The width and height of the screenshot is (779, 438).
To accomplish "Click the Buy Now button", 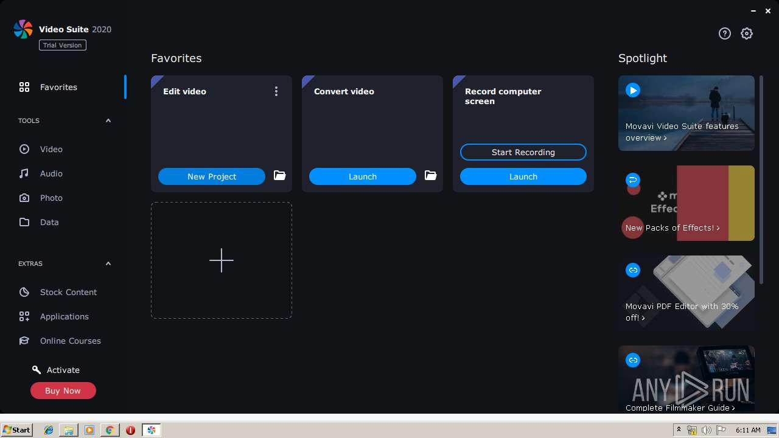I will [63, 391].
